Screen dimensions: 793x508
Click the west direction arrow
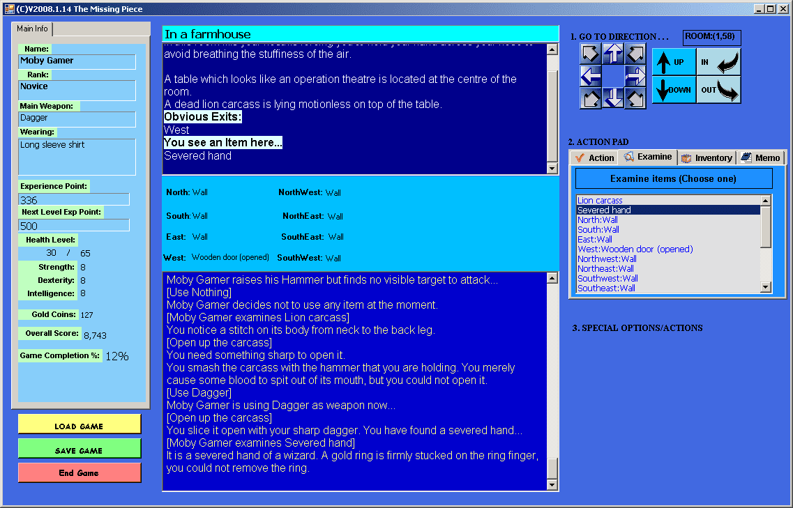point(591,76)
